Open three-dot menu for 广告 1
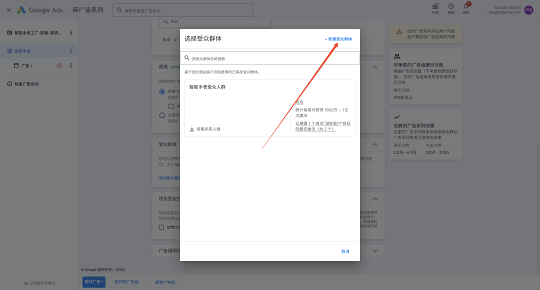This screenshot has width=540, height=290. 70,65
